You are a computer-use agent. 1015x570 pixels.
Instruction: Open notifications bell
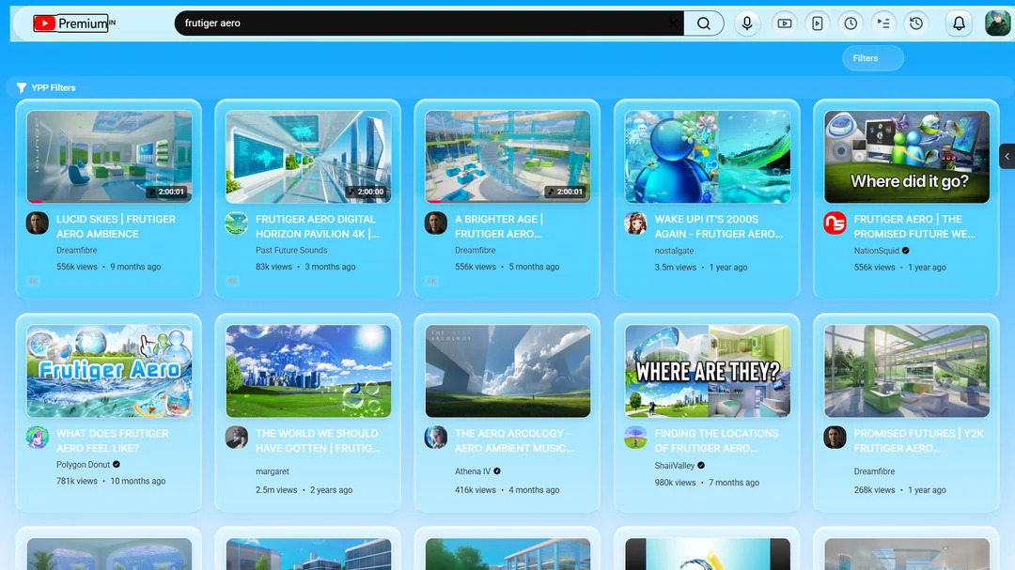click(959, 23)
